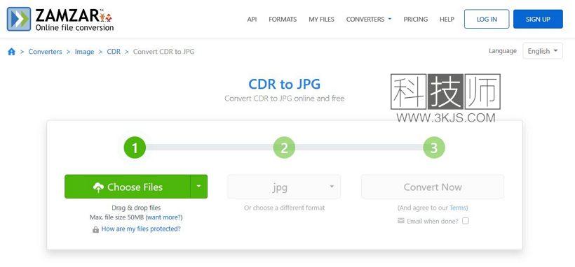This screenshot has width=575, height=267.
Task: Open the Formats page
Action: pyautogui.click(x=283, y=20)
